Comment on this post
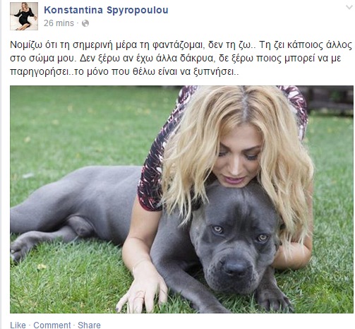 coord(52,325)
